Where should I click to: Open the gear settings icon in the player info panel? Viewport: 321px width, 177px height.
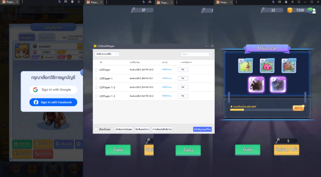click(78, 144)
